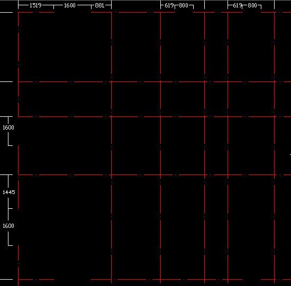Screen dimensions: 291x286
Task: Click the dimension tick between 1600 and 881
Action: coord(91,7)
